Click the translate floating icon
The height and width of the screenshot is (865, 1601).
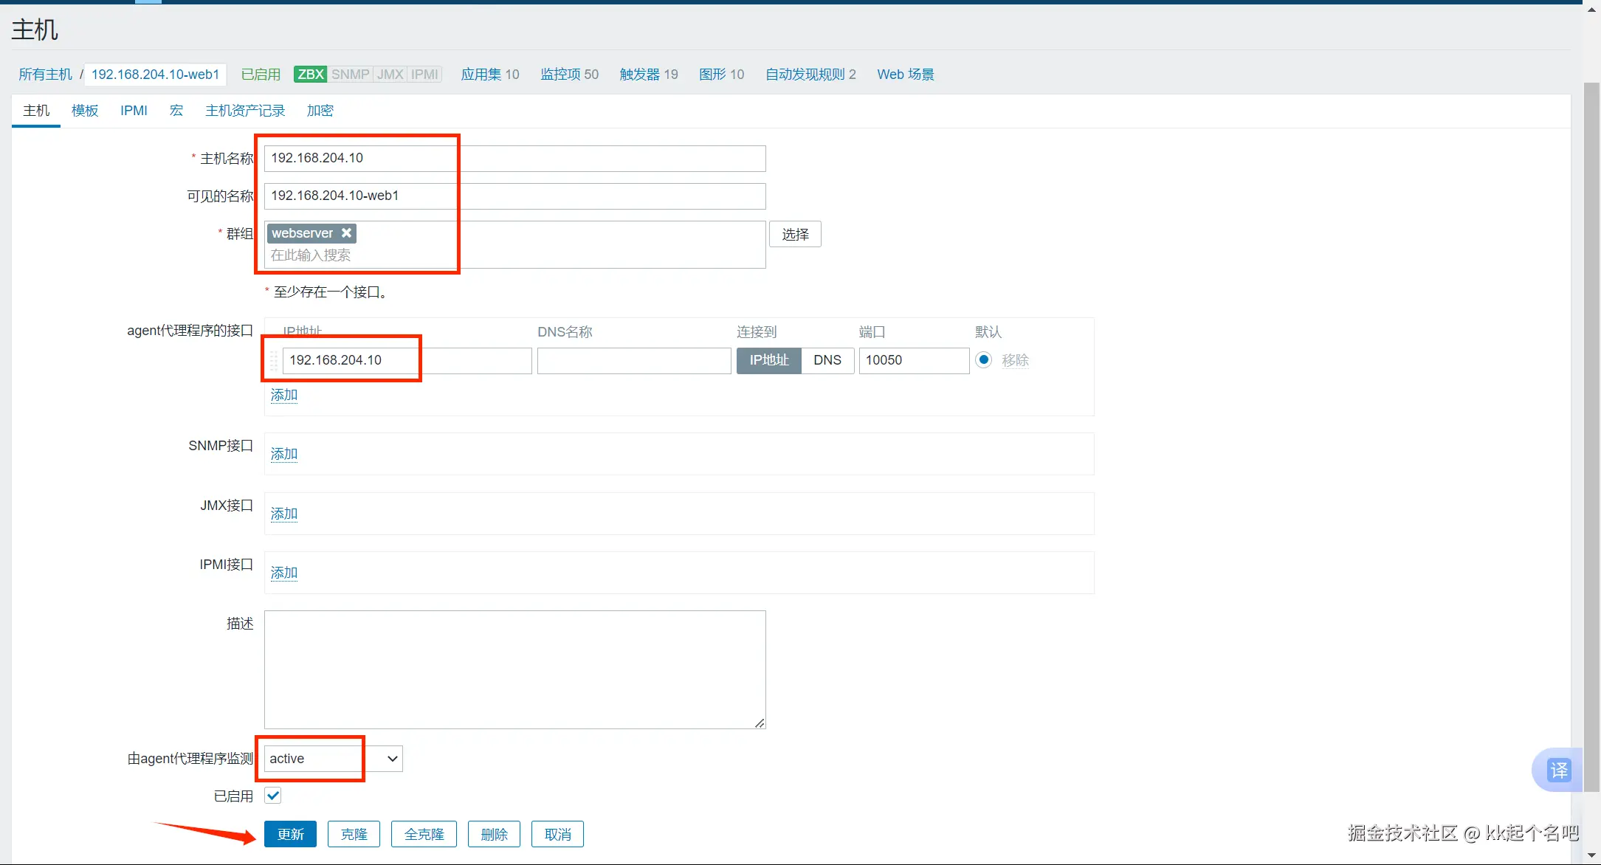tap(1557, 770)
